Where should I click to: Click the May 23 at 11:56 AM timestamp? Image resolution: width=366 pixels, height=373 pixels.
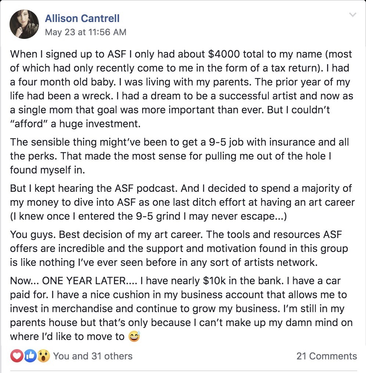[x=85, y=32]
